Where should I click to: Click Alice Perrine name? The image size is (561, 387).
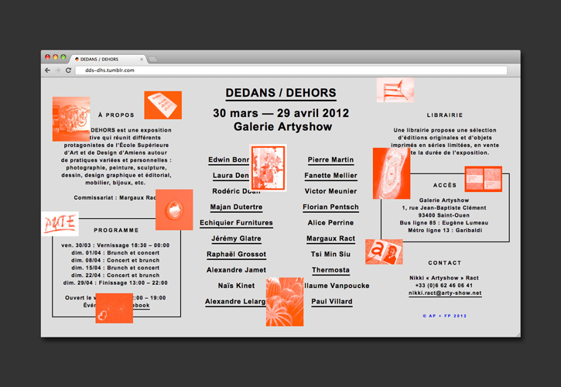(330, 223)
